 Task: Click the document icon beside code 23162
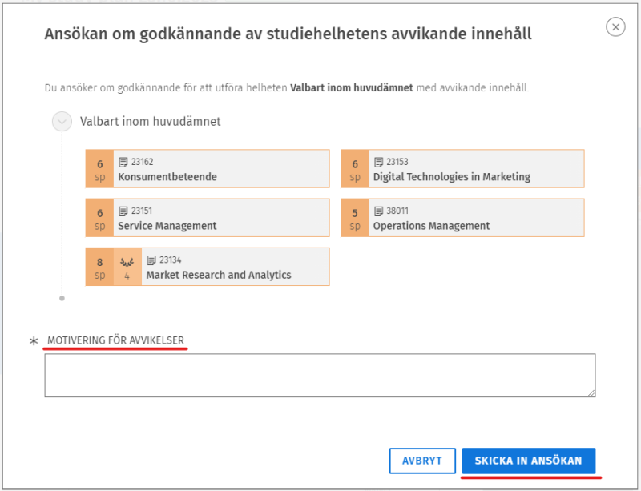[x=123, y=162]
